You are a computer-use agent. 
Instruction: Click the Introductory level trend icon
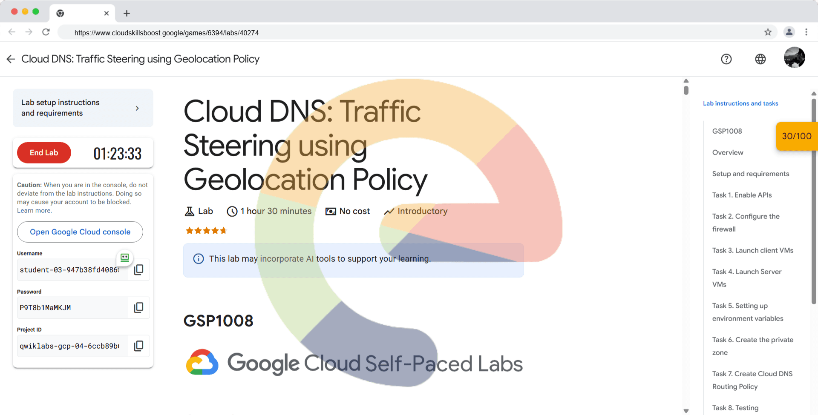pos(389,212)
